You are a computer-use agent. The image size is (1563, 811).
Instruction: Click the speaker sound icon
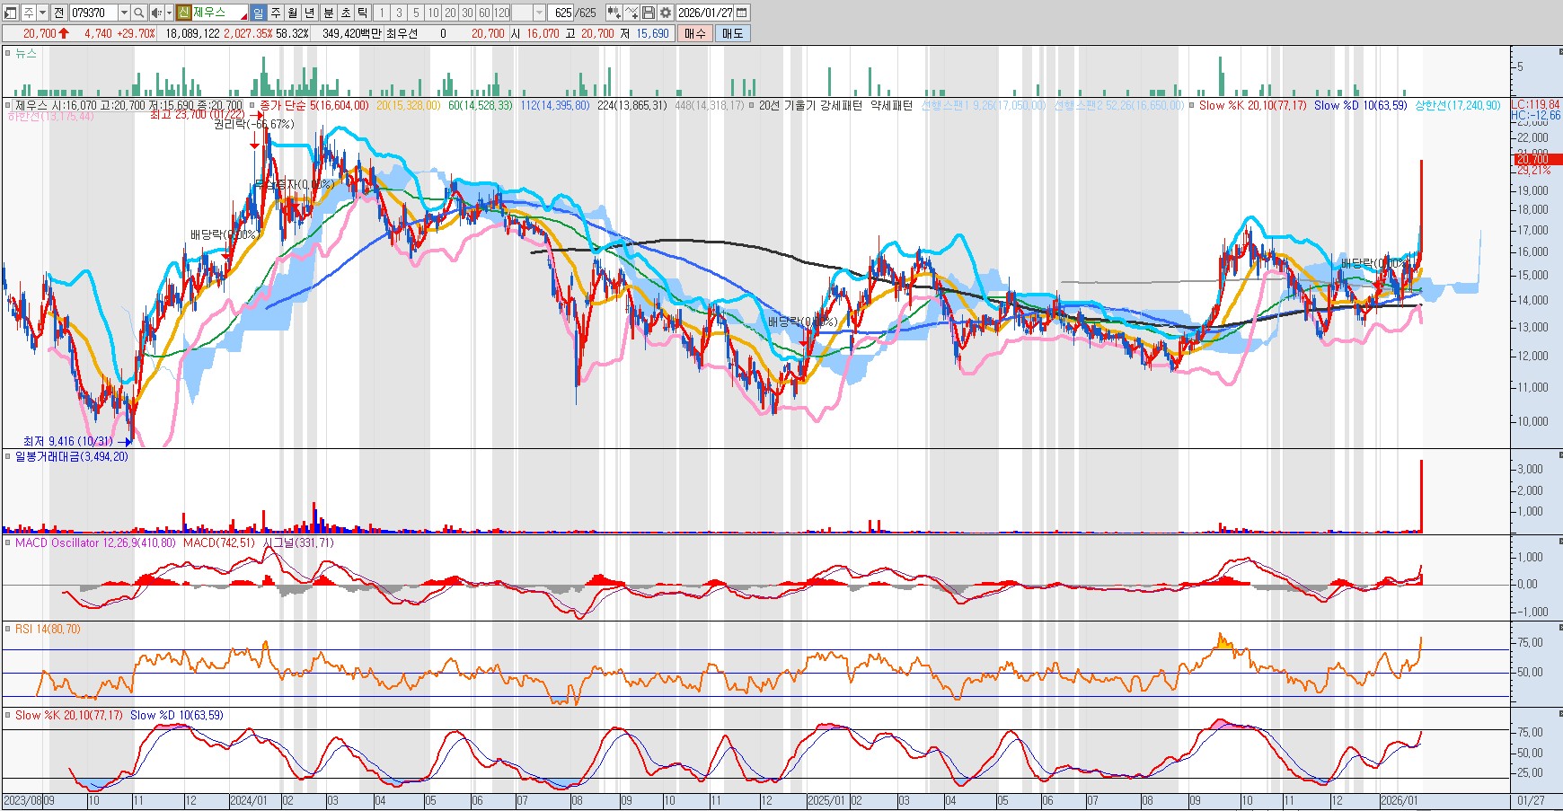point(156,13)
